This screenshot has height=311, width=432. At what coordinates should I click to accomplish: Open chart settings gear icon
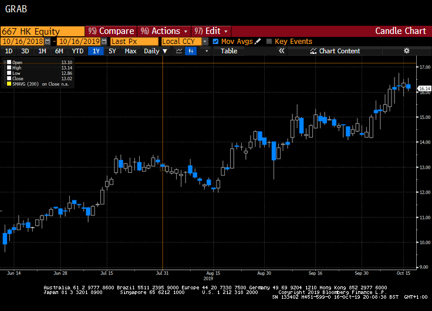406,51
